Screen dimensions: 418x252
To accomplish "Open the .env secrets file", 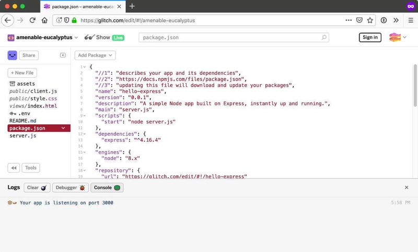I will [20, 113].
